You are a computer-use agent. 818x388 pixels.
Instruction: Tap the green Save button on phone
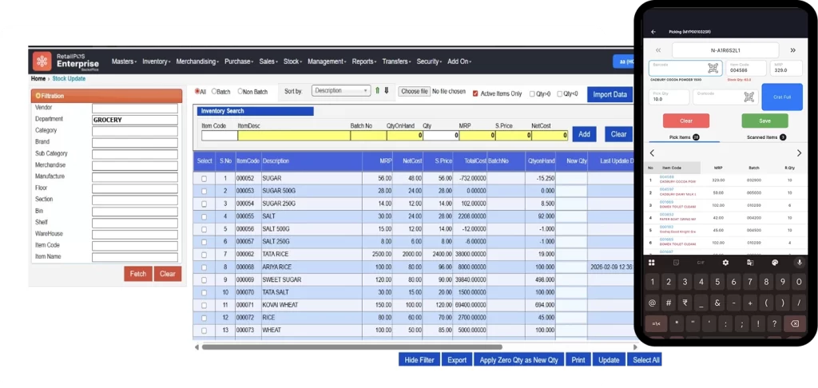pos(764,121)
